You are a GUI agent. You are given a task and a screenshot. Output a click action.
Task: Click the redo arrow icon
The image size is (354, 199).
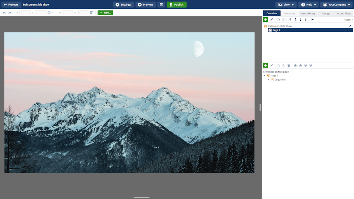10,13
